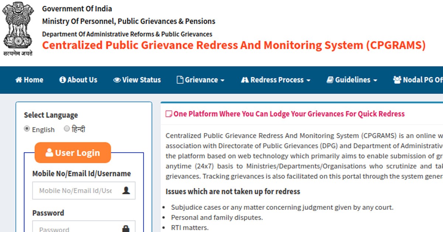Click the Home house icon
Viewport: 443px width, 232px height.
[18, 80]
